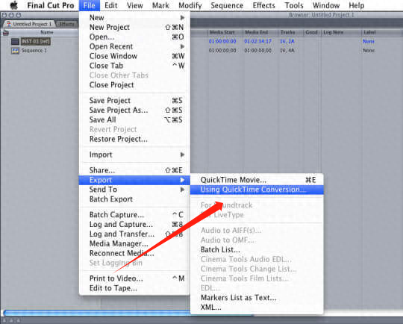
Task: Expand the Import submenu
Action: tap(134, 155)
